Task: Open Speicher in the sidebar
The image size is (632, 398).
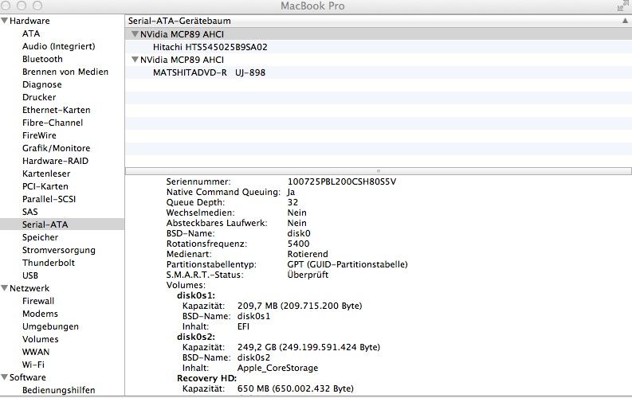Action: click(40, 237)
